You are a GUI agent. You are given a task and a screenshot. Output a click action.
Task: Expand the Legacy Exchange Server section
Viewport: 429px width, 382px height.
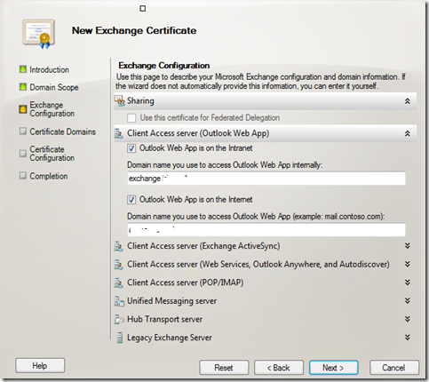(408, 338)
